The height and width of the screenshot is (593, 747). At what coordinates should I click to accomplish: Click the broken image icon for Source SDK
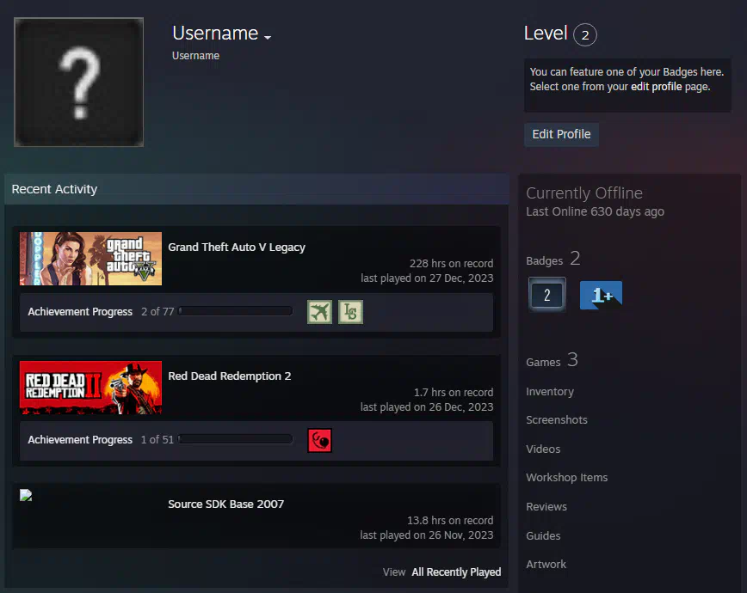[26, 495]
